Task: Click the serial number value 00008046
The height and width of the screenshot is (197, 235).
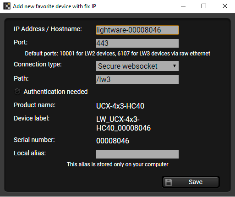Action: (x=113, y=141)
